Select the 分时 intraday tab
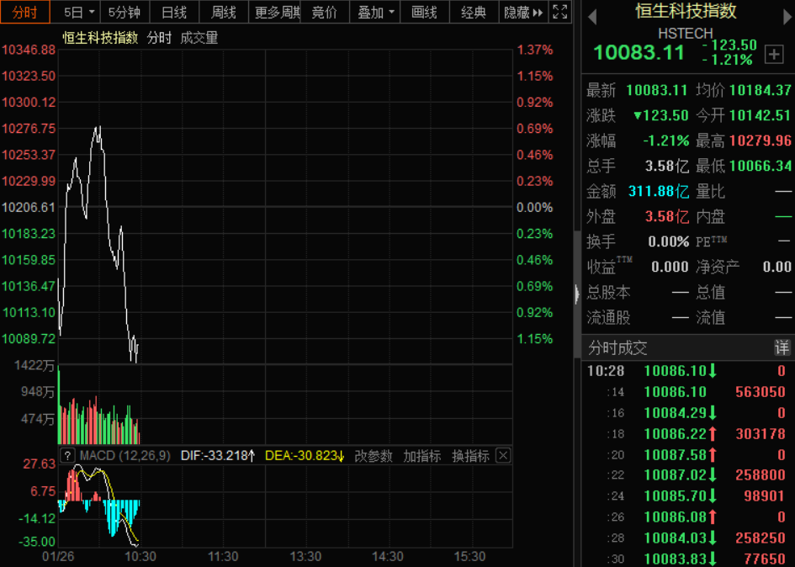Image resolution: width=795 pixels, height=567 pixels. pos(25,12)
